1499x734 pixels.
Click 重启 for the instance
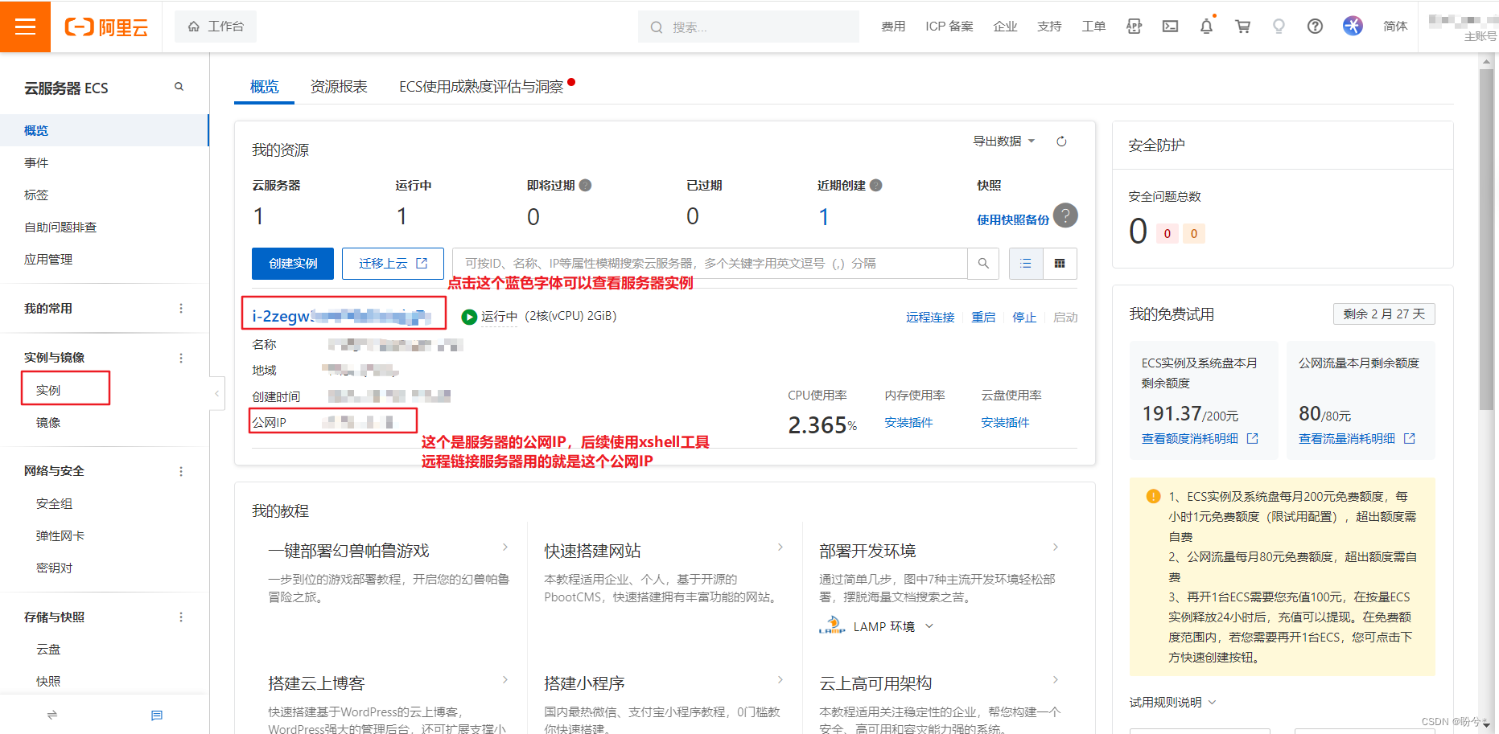983,317
